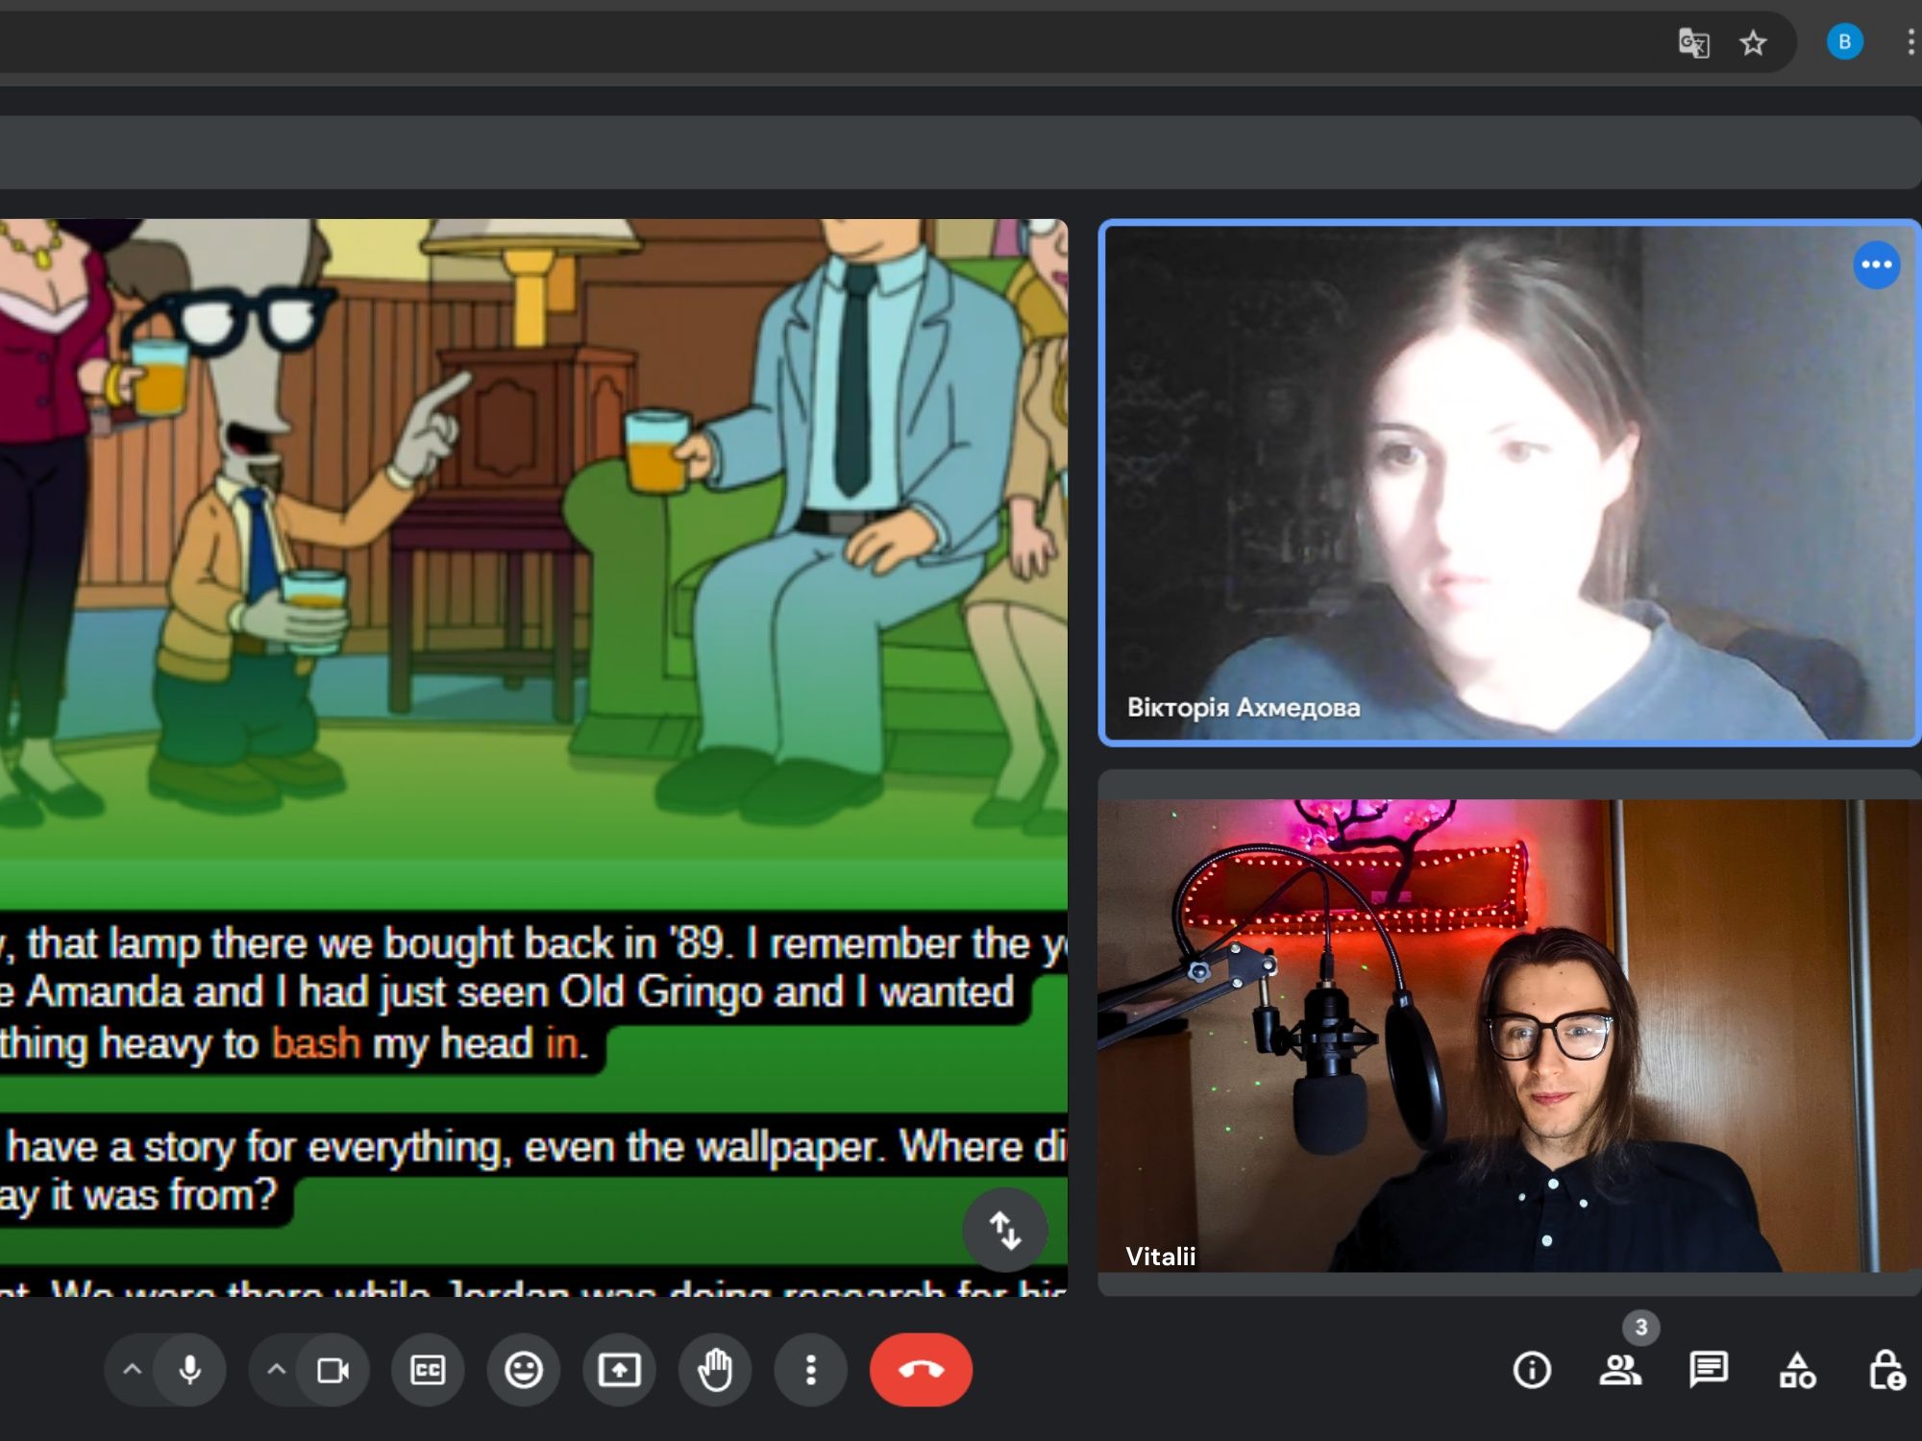The image size is (1922, 1441).
Task: Bookmark this page with the star icon
Action: click(1753, 43)
